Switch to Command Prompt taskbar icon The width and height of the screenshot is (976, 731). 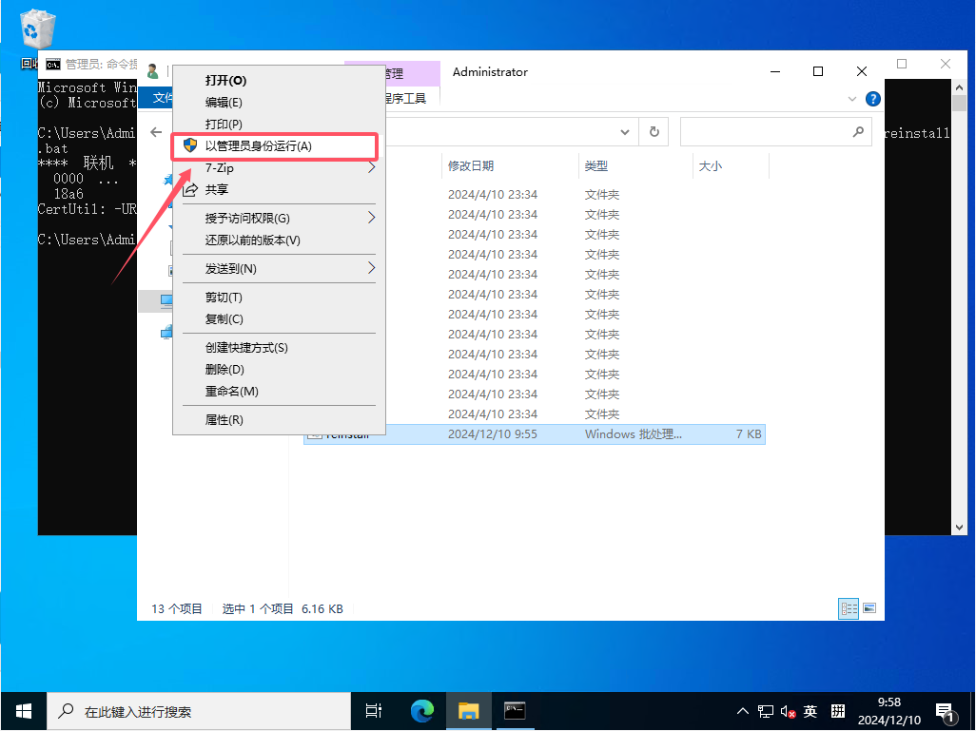click(x=515, y=711)
